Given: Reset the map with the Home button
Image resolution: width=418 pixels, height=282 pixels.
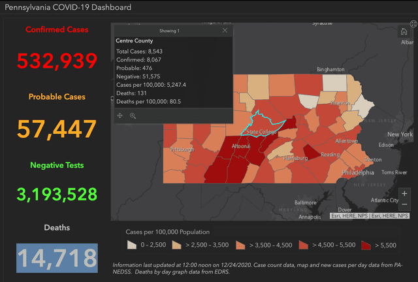Looking at the screenshot, I should coord(404,31).
